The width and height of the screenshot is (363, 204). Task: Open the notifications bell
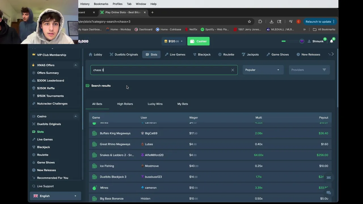coord(332,41)
